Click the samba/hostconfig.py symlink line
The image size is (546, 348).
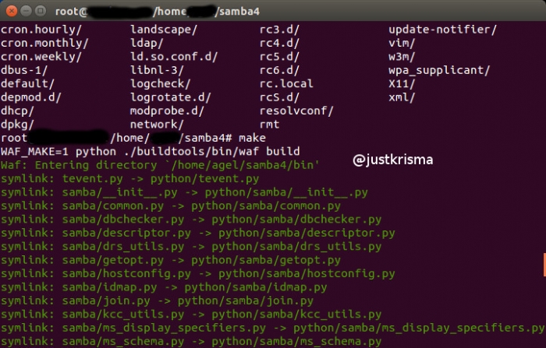197,273
